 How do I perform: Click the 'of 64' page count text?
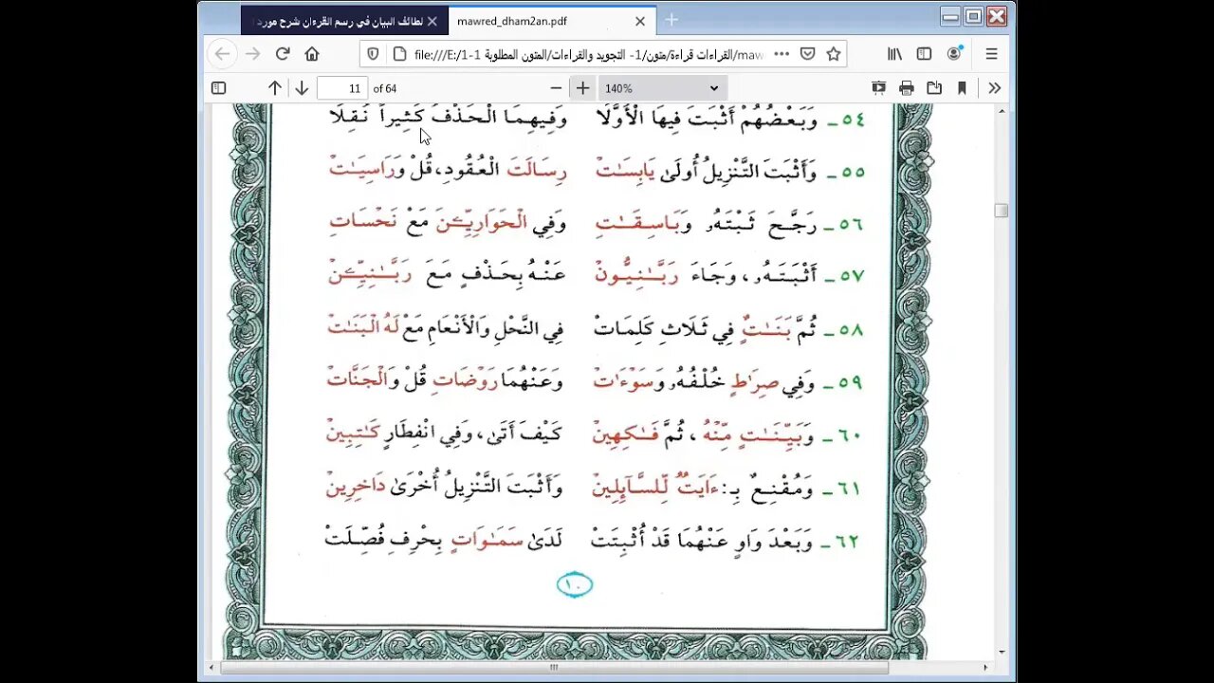pyautogui.click(x=385, y=88)
